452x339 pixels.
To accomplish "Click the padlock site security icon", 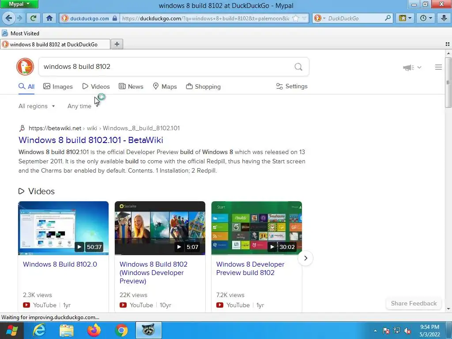I will point(115,19).
